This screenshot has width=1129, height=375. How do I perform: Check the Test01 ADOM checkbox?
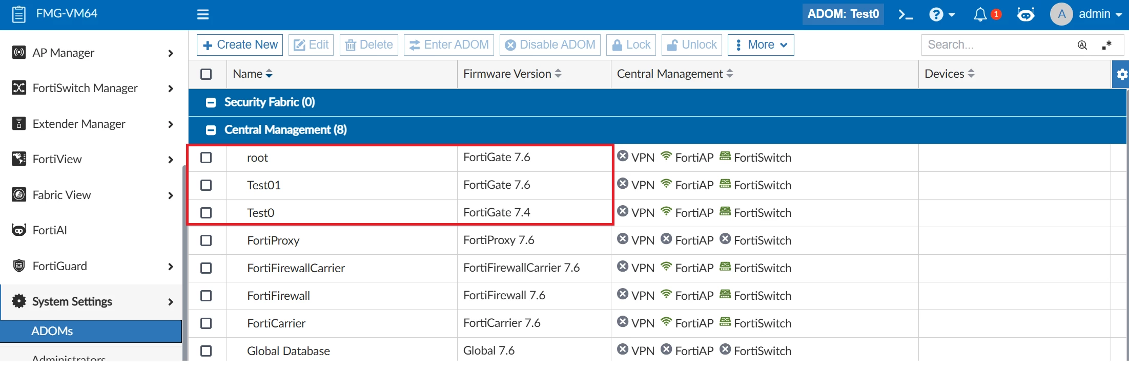point(206,185)
